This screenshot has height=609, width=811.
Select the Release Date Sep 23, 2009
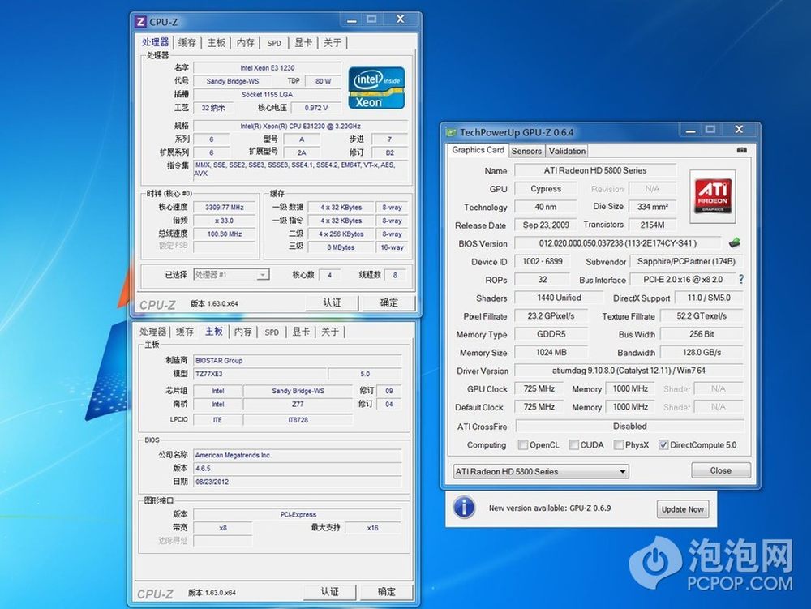(x=546, y=225)
